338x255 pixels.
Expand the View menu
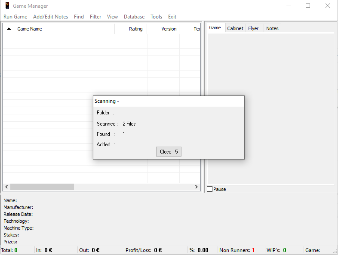coord(112,17)
